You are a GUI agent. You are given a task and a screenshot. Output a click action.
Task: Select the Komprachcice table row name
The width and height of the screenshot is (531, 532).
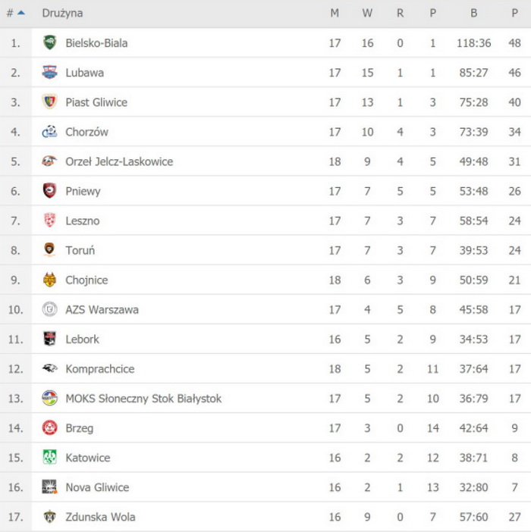tap(100, 368)
